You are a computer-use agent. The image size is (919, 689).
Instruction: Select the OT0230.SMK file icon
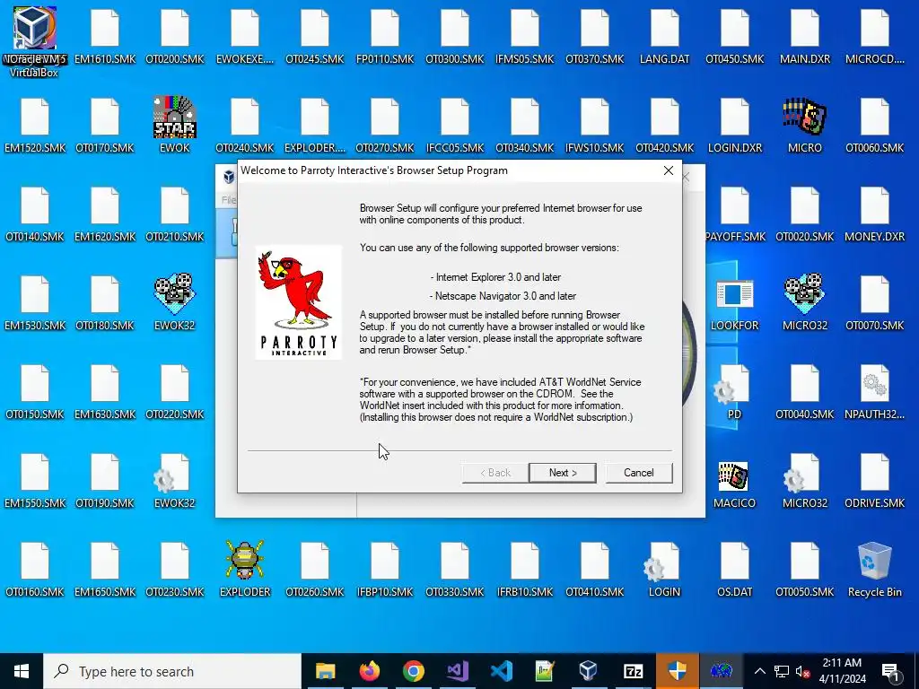(175, 568)
